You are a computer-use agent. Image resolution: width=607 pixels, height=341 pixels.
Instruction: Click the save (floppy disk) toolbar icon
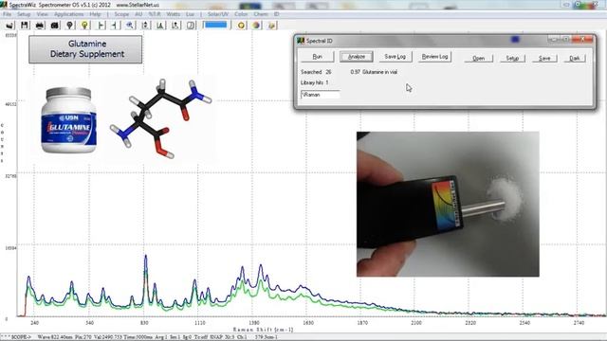click(25, 26)
